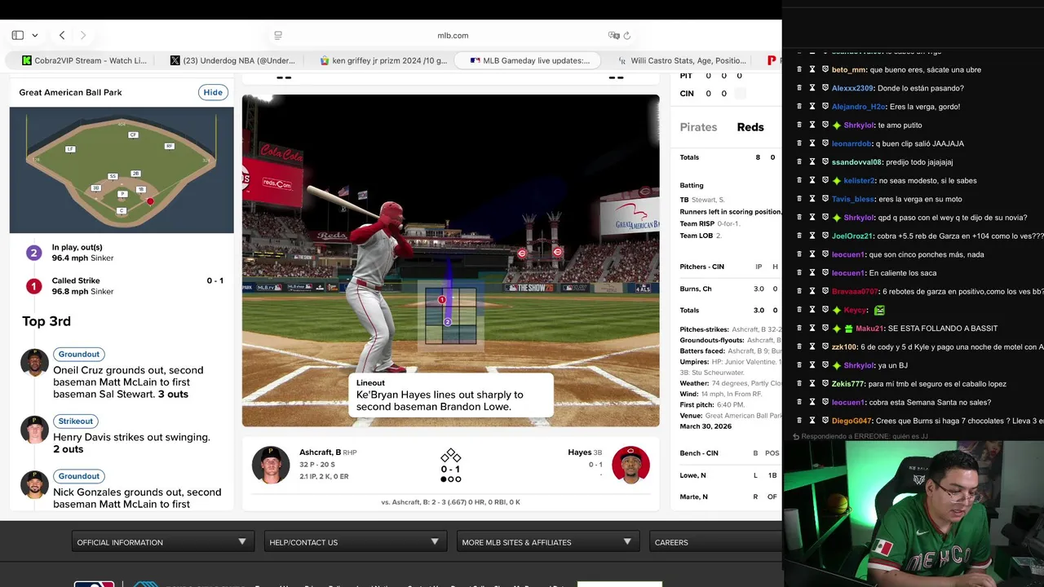
Task: Ban kelister2 using the shield icon
Action: click(x=825, y=180)
